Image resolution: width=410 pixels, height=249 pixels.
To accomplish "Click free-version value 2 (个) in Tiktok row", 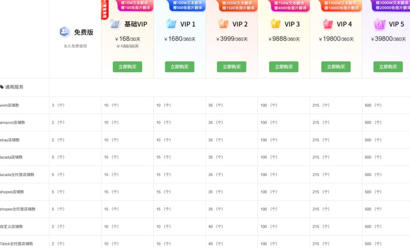I will coord(58,244).
